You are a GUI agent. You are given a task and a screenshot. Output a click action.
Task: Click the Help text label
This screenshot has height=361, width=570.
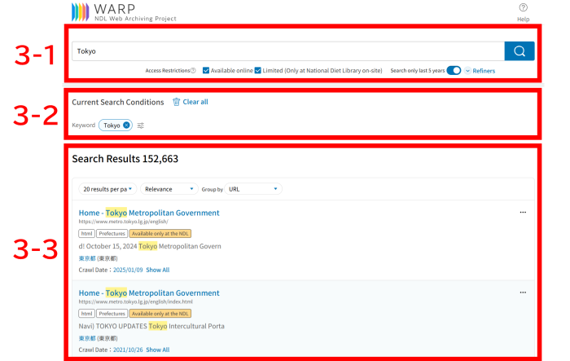coord(523,20)
